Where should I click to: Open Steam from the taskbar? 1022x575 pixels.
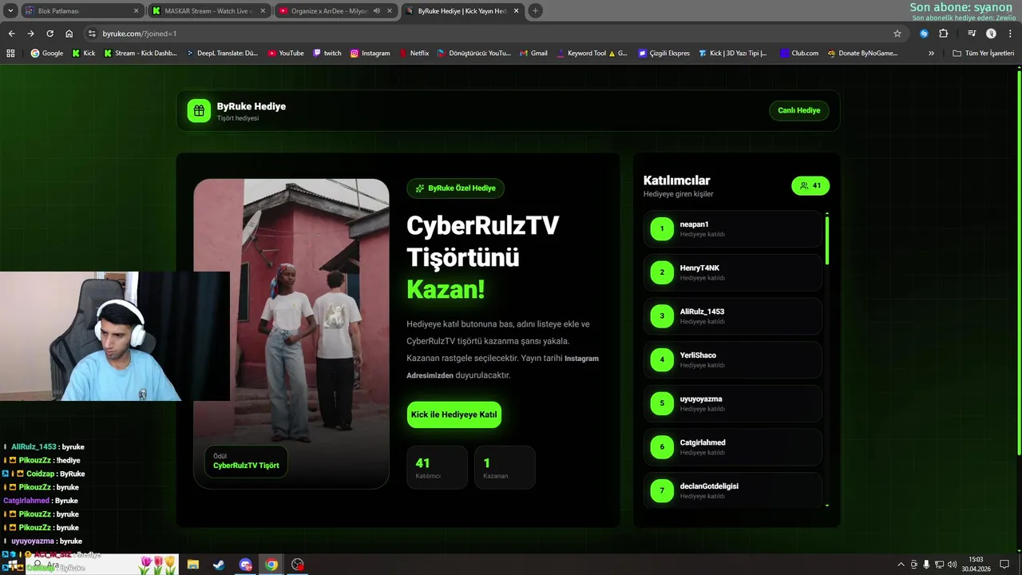click(218, 565)
